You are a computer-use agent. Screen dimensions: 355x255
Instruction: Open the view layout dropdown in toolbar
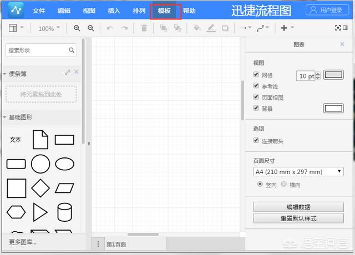pyautogui.click(x=16, y=28)
